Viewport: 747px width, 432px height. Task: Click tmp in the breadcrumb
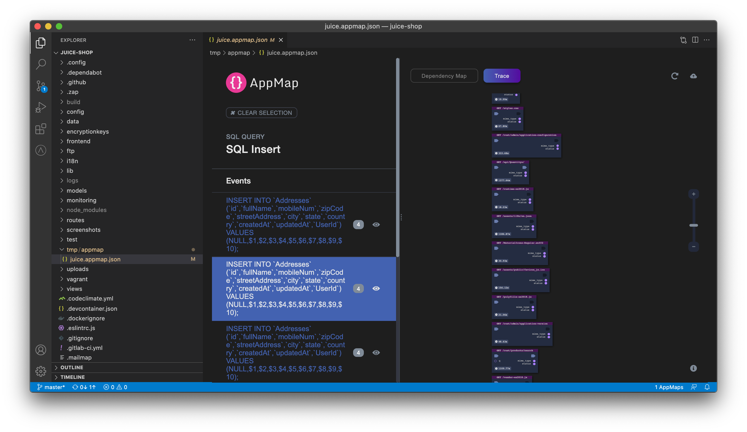tap(215, 53)
